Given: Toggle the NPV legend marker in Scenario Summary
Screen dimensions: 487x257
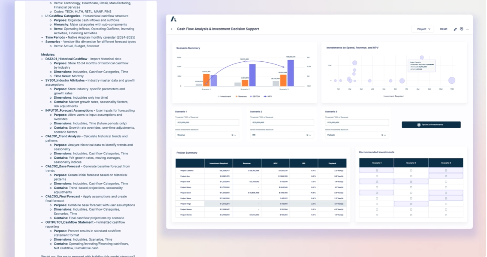Looking at the screenshot, I should click(x=265, y=97).
